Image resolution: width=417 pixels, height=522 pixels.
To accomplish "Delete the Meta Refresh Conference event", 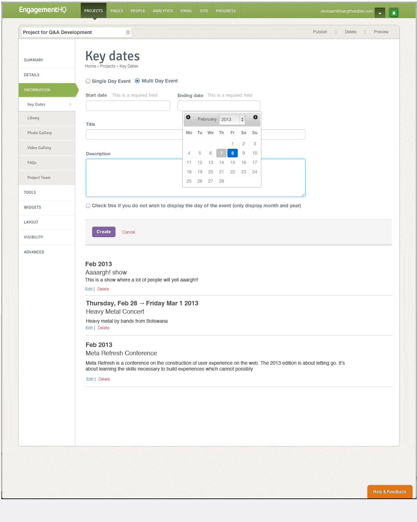I will point(104,379).
